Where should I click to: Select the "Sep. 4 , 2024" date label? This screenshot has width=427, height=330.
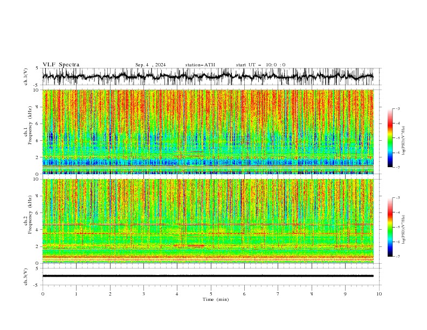click(x=150, y=65)
